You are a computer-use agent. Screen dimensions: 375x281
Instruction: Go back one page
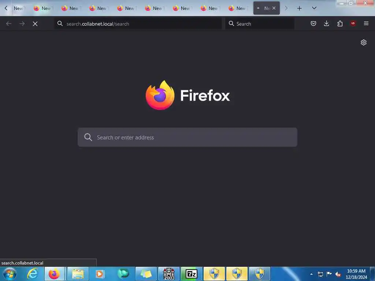coord(9,24)
